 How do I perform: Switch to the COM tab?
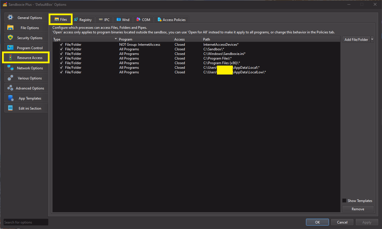point(143,20)
